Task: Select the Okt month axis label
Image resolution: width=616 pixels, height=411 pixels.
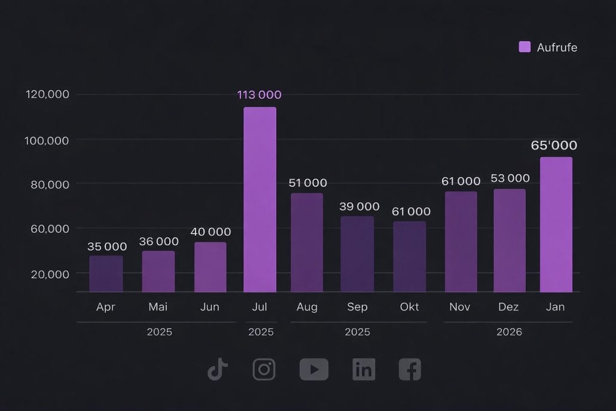Action: 410,307
